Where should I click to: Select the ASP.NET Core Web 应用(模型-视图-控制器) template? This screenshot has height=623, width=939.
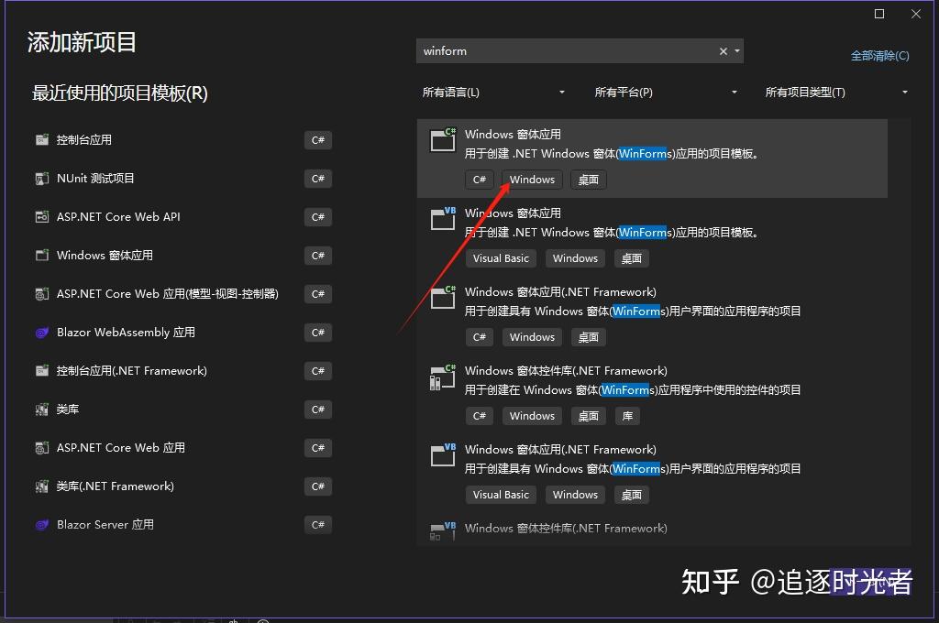point(42,293)
